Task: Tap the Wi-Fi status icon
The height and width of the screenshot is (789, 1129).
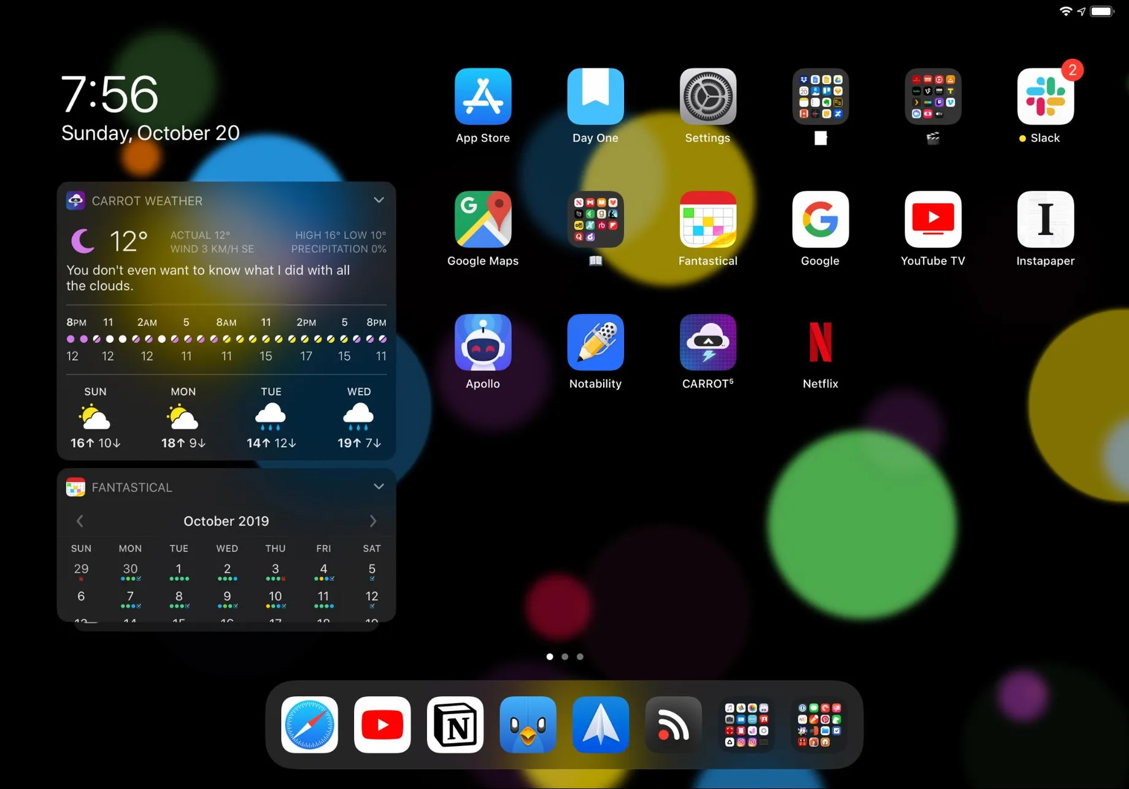Action: coord(1066,11)
